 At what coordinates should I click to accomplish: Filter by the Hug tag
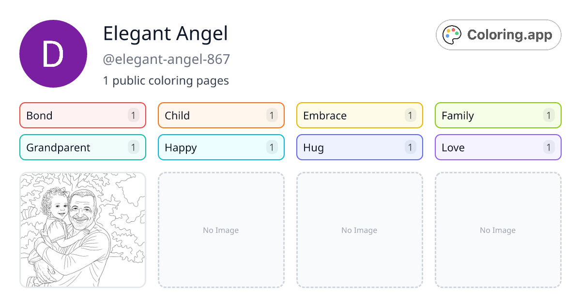360,147
